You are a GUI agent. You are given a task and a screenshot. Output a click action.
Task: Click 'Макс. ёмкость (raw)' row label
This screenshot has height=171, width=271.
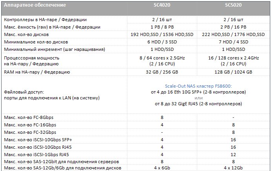[52, 27]
